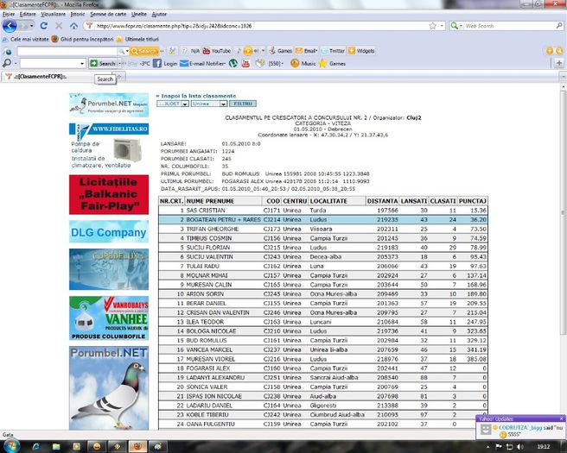Click the E-mail Notifier toolbar item
This screenshot has height=453, width=567.
click(205, 63)
